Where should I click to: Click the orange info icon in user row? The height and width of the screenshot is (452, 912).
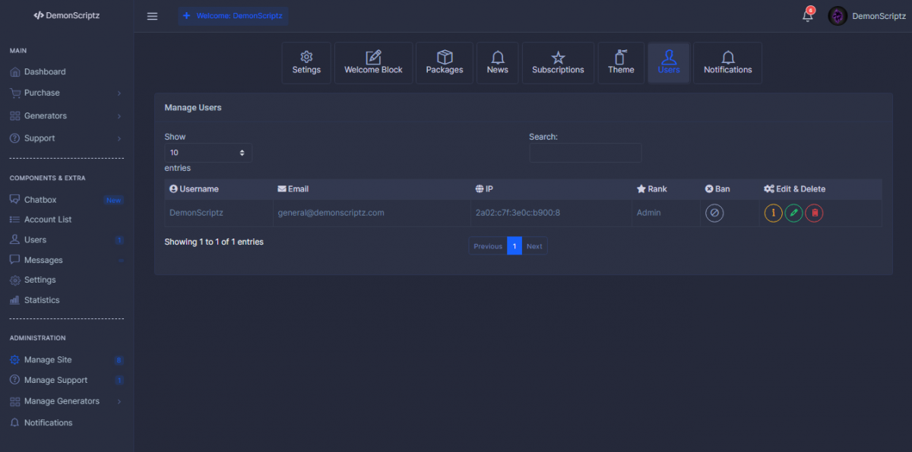773,213
